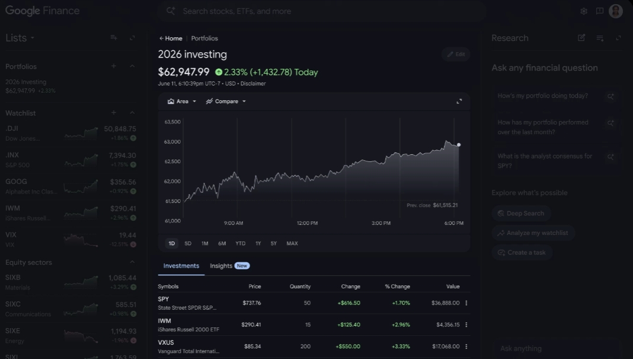Open the Compare dropdown
This screenshot has width=633, height=359.
pyautogui.click(x=226, y=101)
